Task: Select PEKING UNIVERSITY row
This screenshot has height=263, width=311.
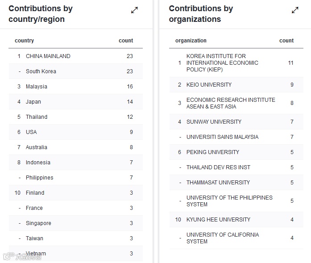Action: 236,152
